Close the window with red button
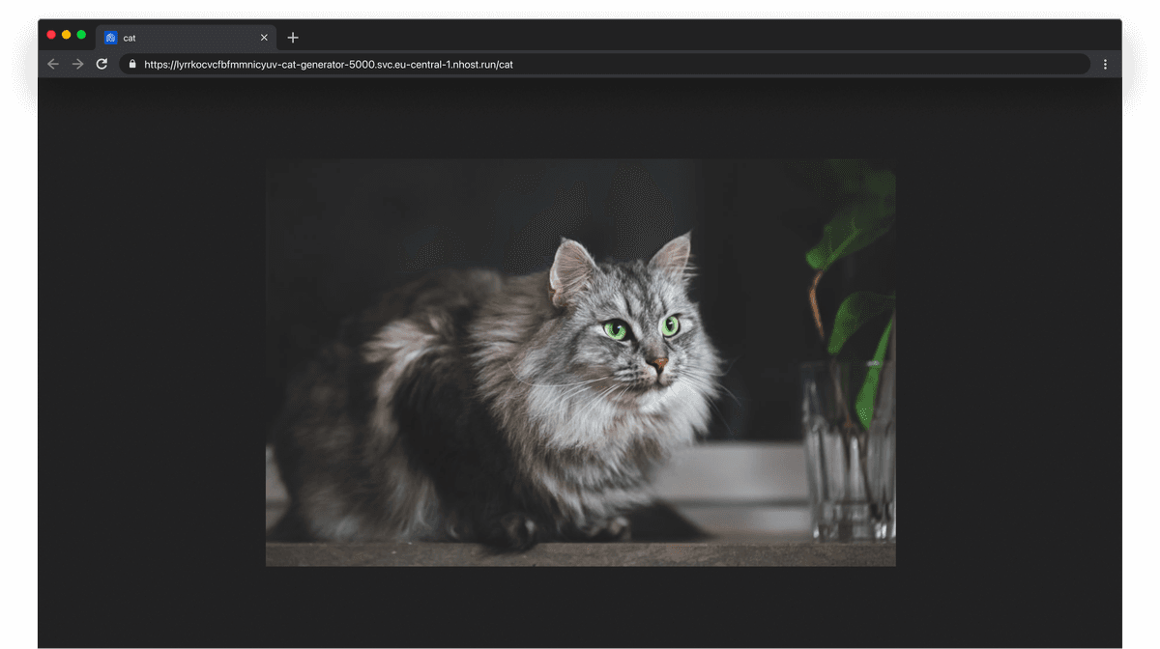This screenshot has height=649, width=1160. pos(51,35)
